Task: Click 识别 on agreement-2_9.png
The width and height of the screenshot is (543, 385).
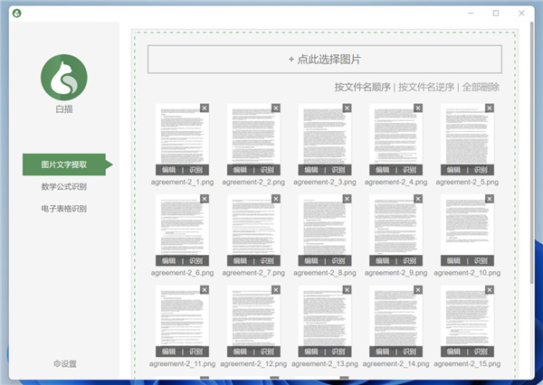Action: pyautogui.click(x=410, y=261)
